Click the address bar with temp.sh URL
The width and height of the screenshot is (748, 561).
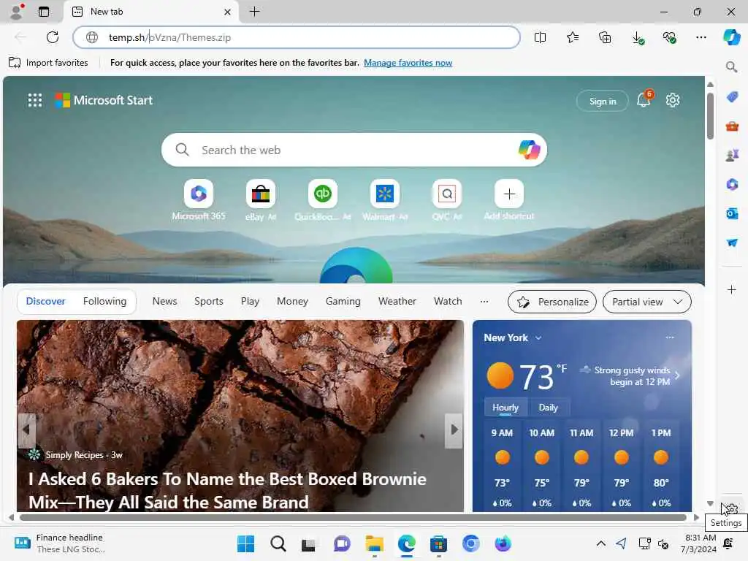point(297,37)
